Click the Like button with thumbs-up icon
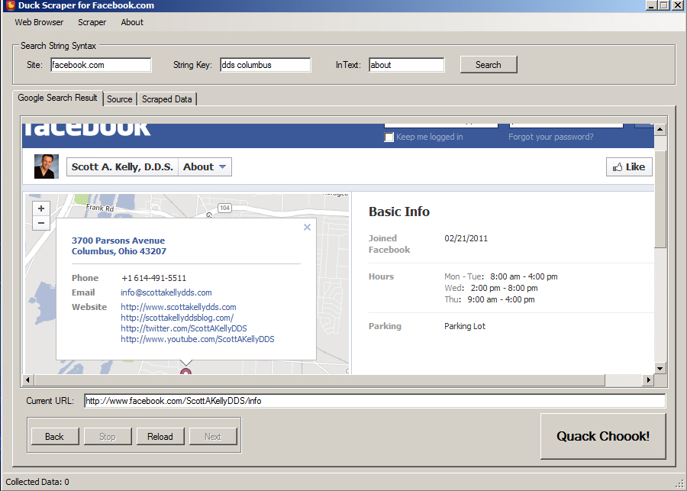687x491 pixels. click(629, 167)
